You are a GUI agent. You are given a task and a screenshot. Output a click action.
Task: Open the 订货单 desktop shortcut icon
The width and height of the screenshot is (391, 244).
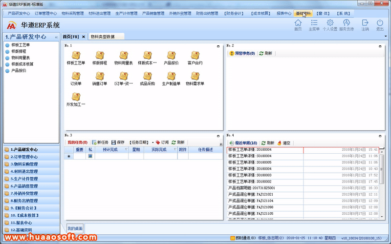(x=76, y=79)
